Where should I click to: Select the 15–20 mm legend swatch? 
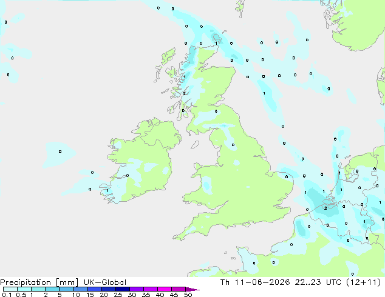(95, 289)
